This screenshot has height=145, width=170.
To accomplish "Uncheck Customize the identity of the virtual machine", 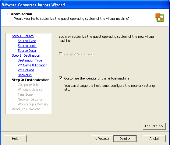I will 61,78.
